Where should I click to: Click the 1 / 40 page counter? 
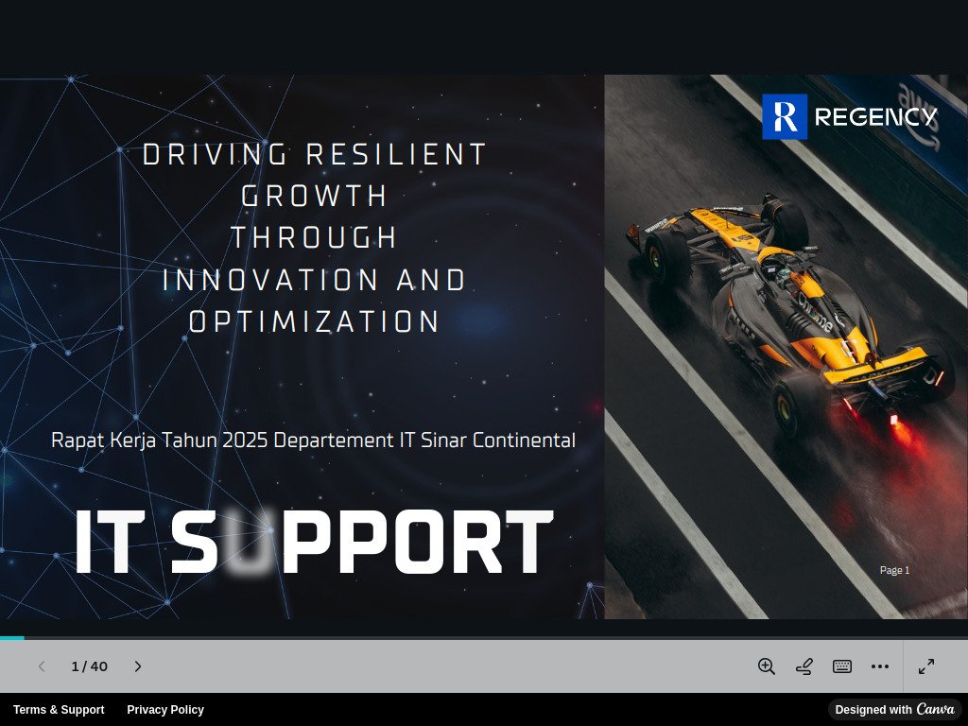90,666
